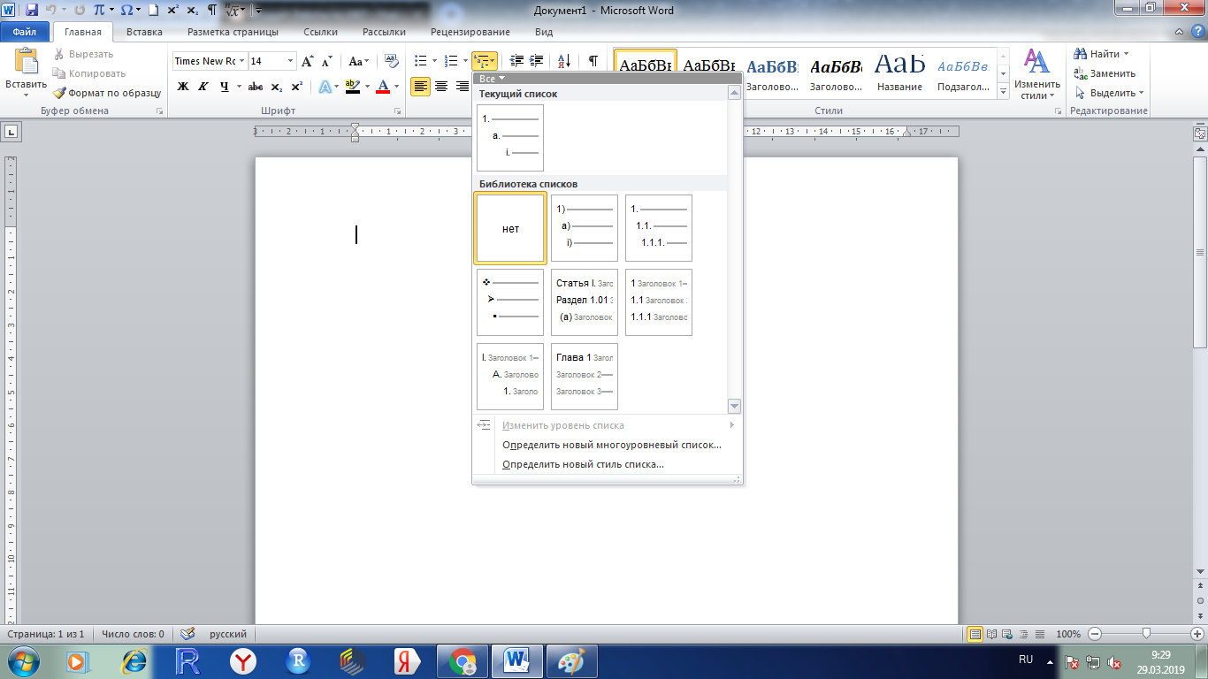The height and width of the screenshot is (679, 1208).
Task: Toggle Italic (К) formatting
Action: 203,87
